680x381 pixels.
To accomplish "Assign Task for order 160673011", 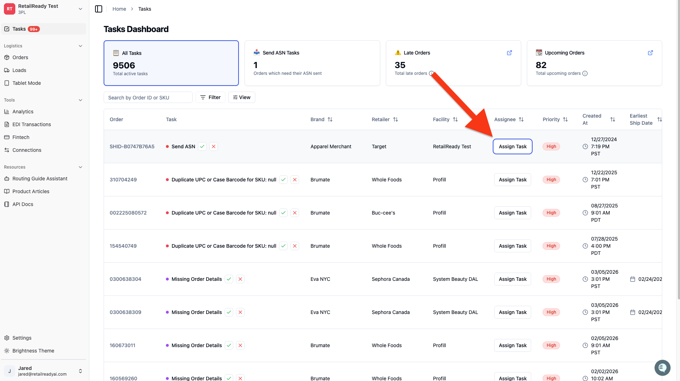I will pyautogui.click(x=512, y=345).
